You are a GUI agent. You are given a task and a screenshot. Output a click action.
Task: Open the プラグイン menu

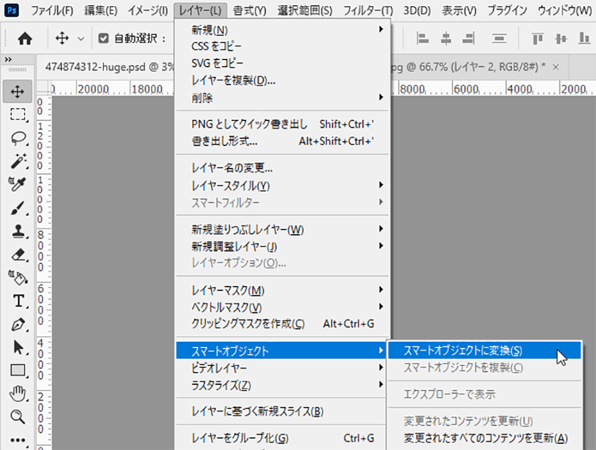[x=507, y=10]
